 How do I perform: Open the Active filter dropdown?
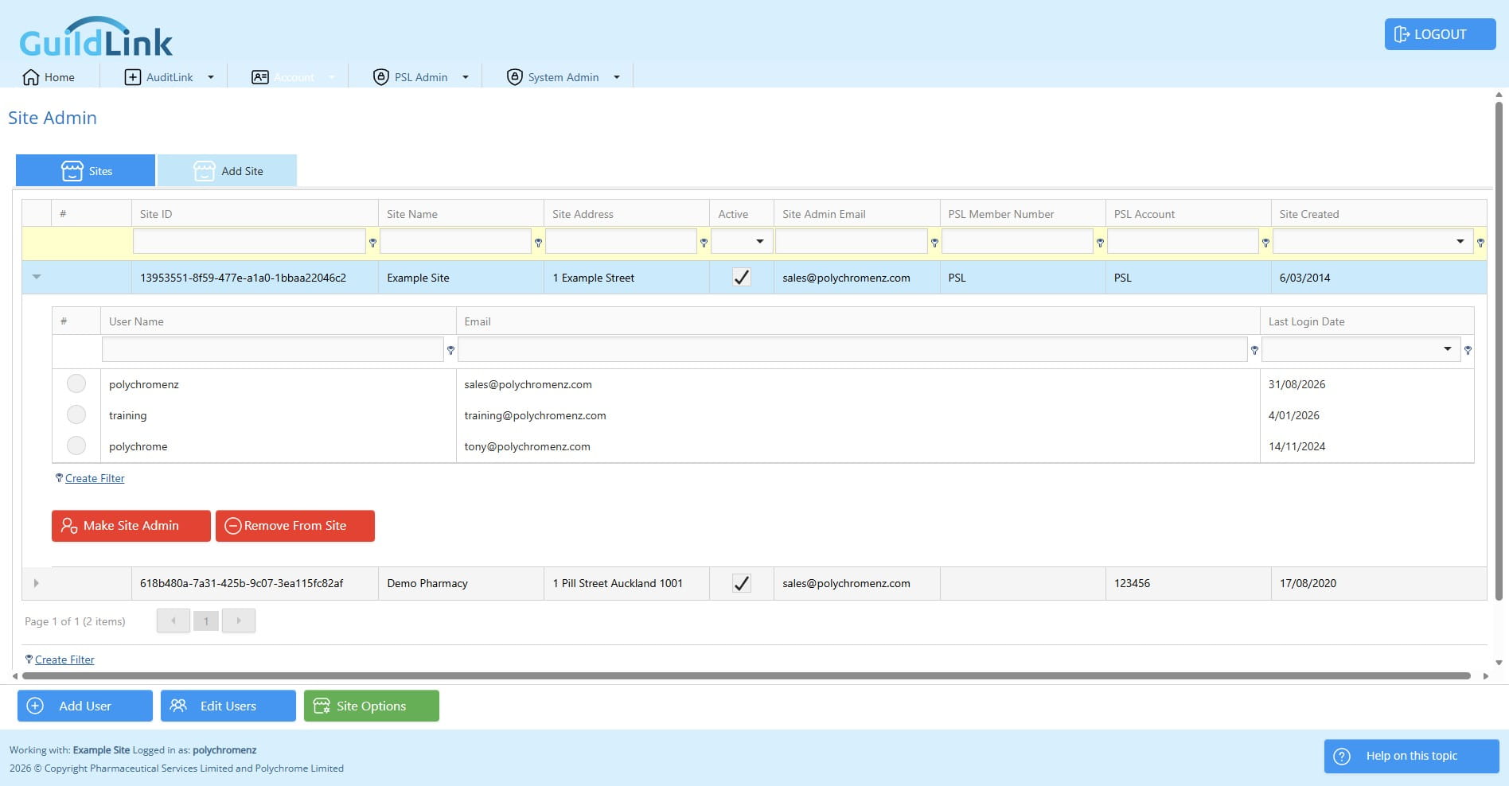(759, 241)
